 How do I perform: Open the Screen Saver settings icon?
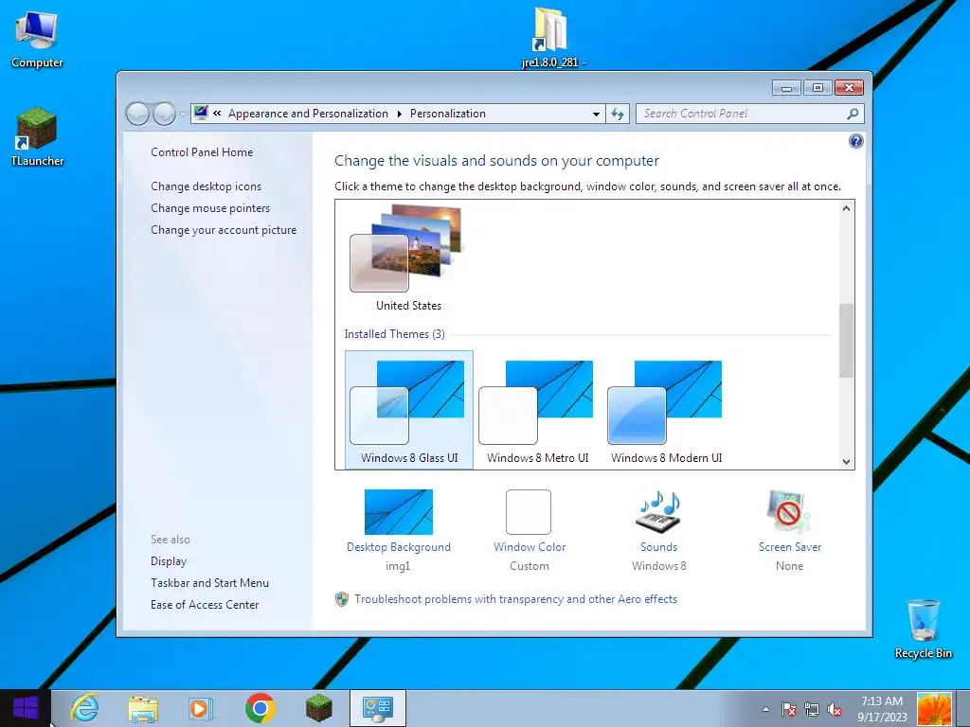789,512
